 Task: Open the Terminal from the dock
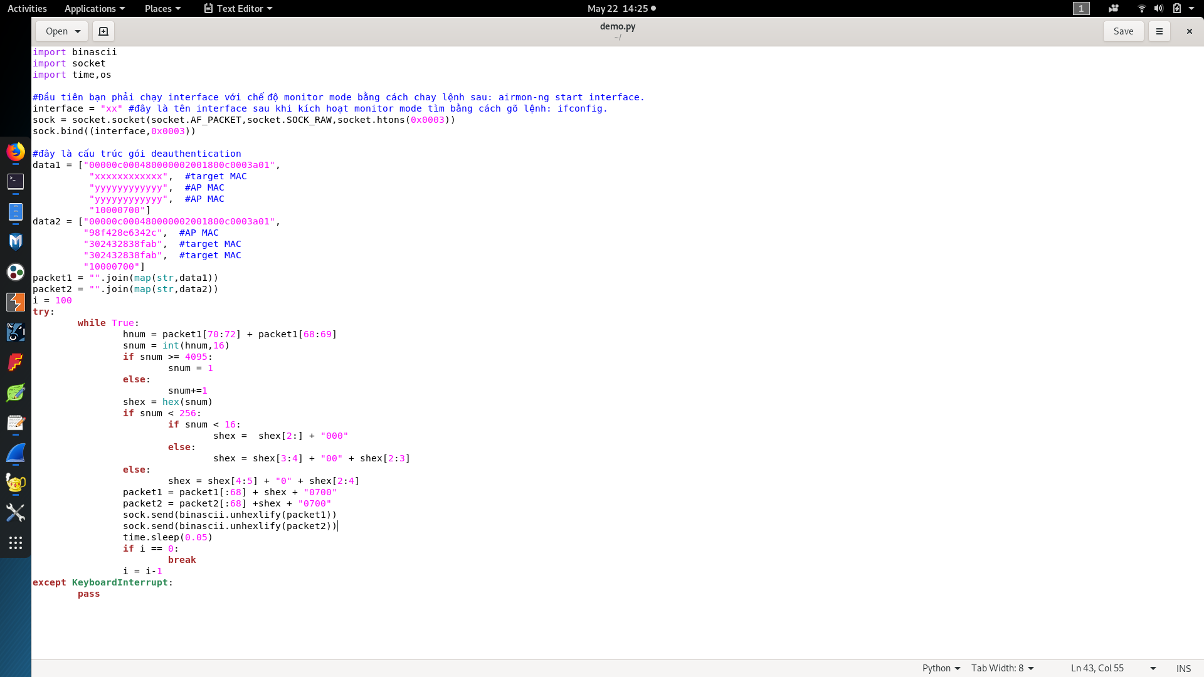tap(16, 182)
